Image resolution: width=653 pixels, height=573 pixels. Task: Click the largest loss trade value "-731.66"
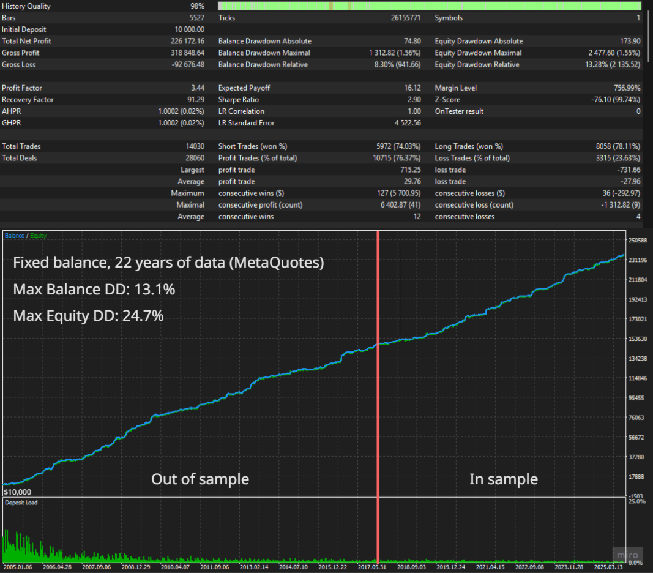pos(629,170)
